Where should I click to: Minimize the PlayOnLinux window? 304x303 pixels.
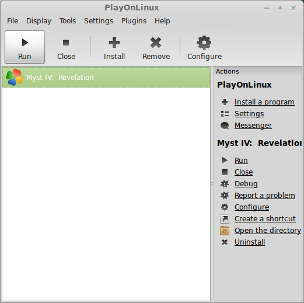[x=267, y=8]
